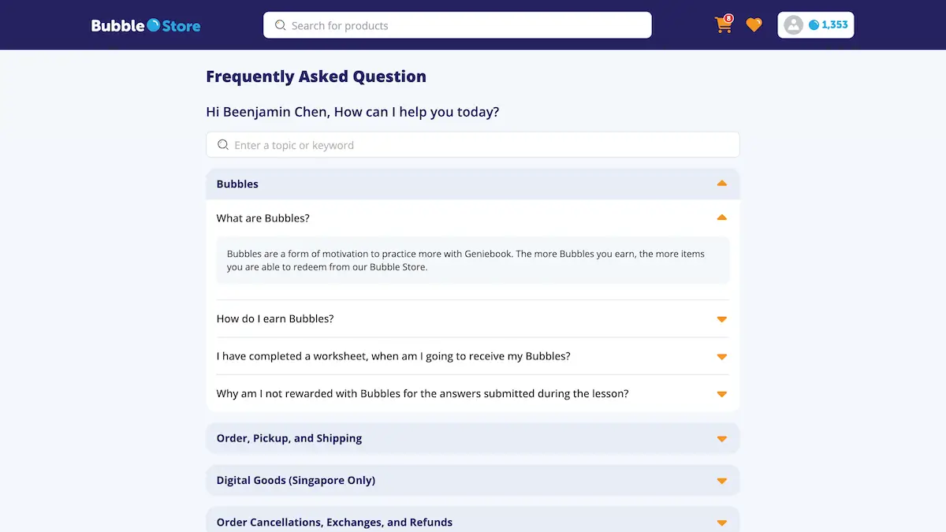Focus the Enter a topic or keyword field
Screen dimensions: 946x532
point(473,145)
